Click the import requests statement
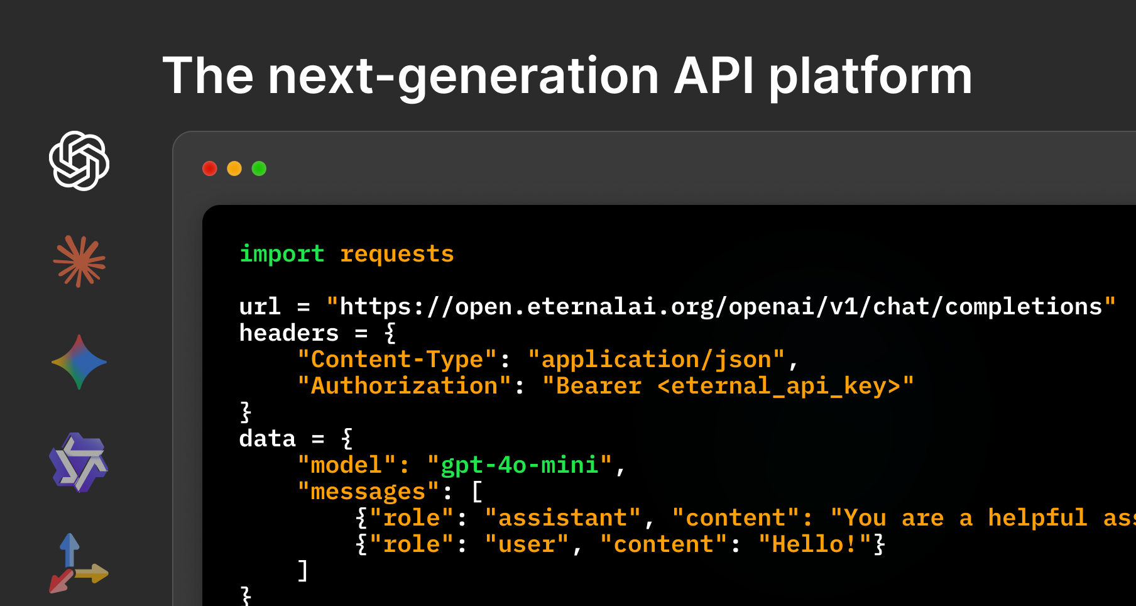 click(346, 254)
